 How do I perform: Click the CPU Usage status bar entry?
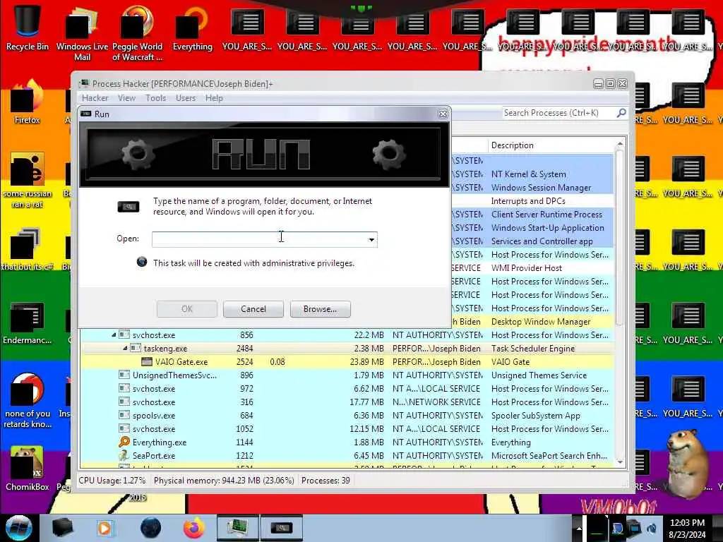point(112,480)
